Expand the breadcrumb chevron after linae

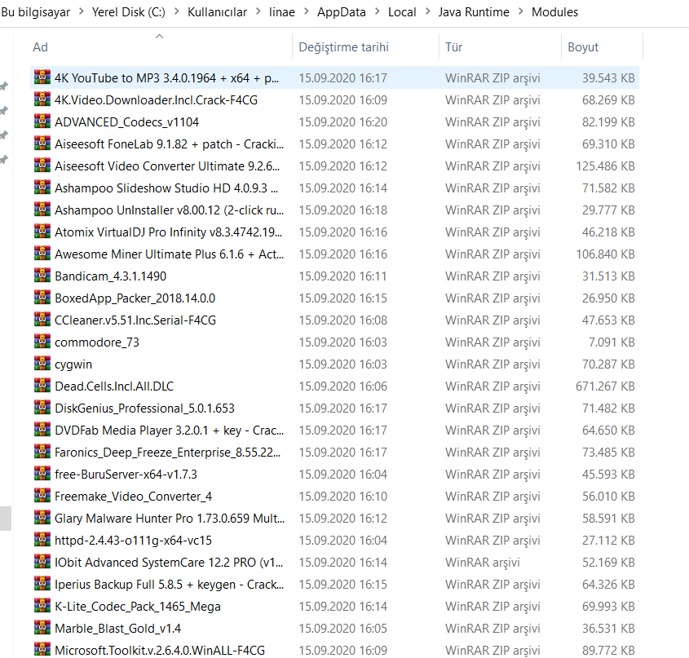pos(307,12)
